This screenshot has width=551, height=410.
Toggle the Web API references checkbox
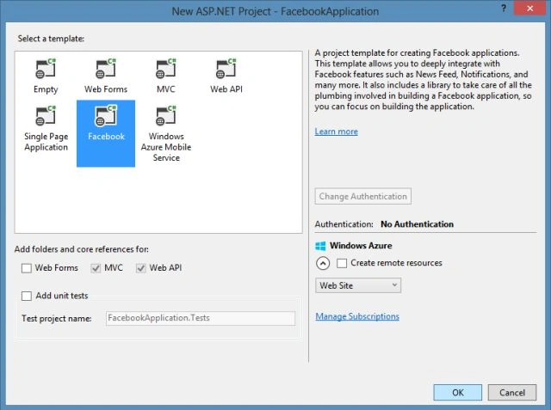141,268
